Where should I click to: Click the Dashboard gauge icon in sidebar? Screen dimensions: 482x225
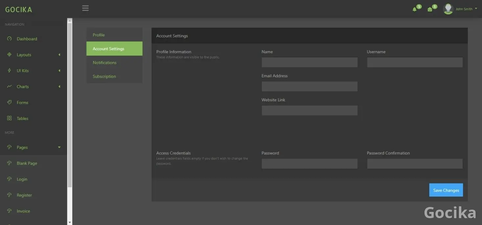pyautogui.click(x=9, y=39)
